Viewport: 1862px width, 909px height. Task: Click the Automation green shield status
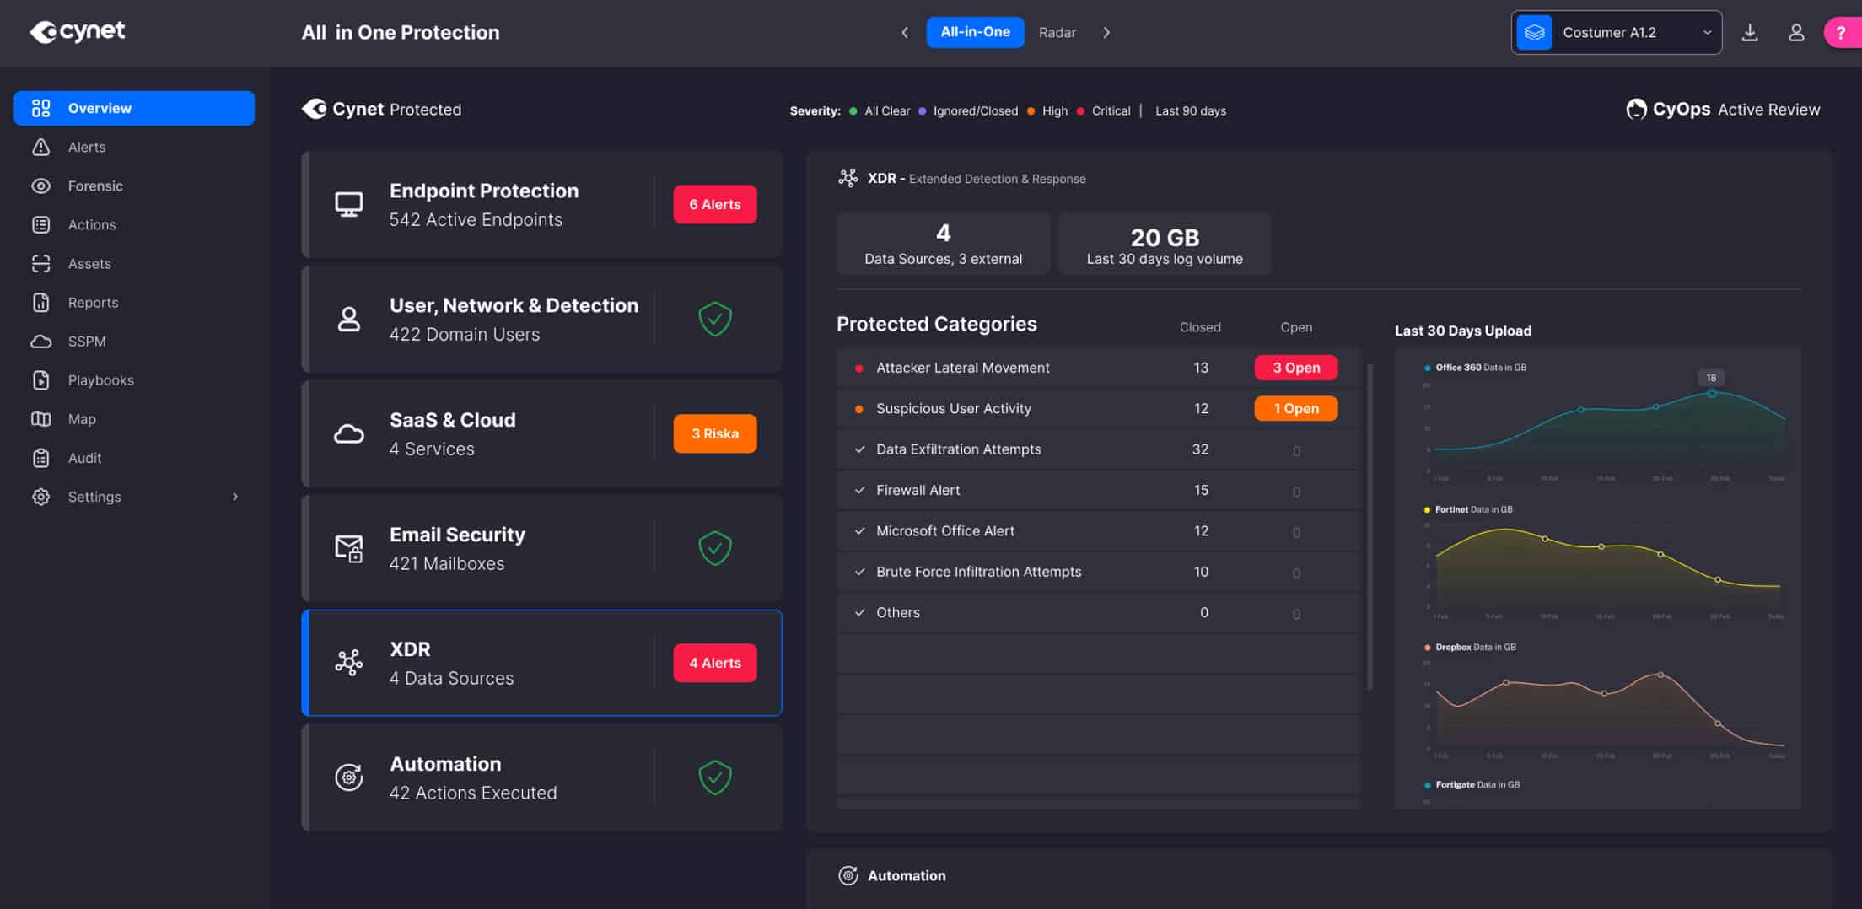714,777
